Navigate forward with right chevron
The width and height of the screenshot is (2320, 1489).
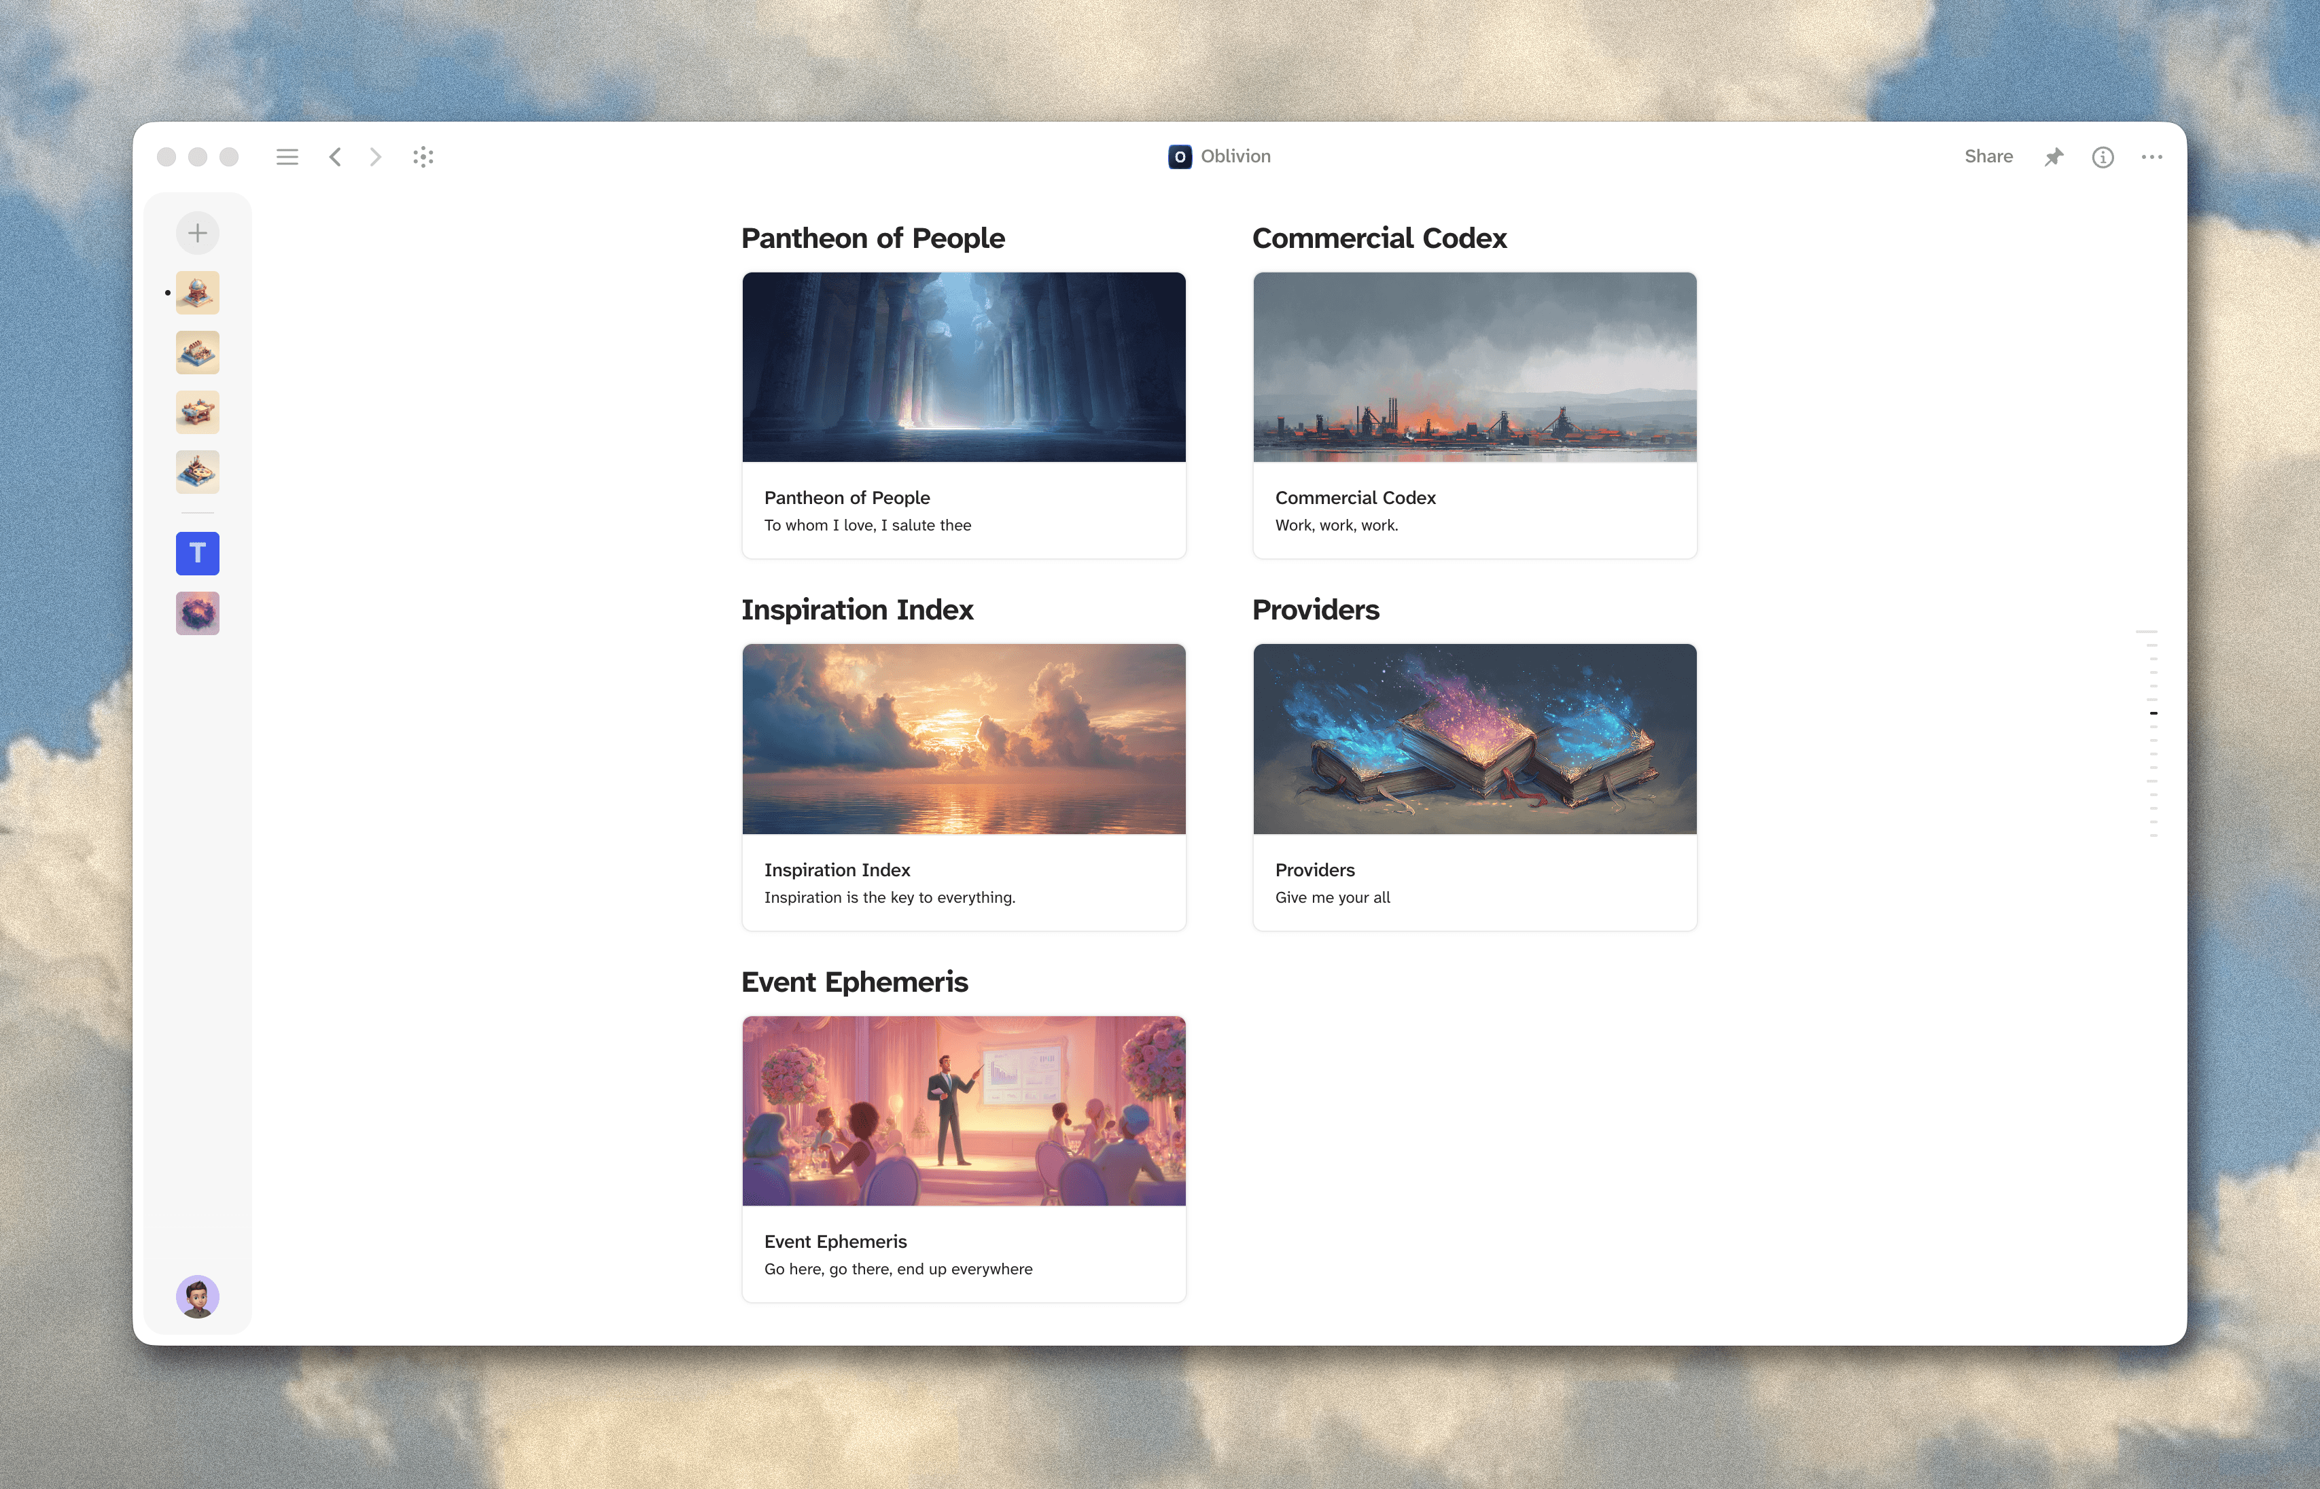375,157
